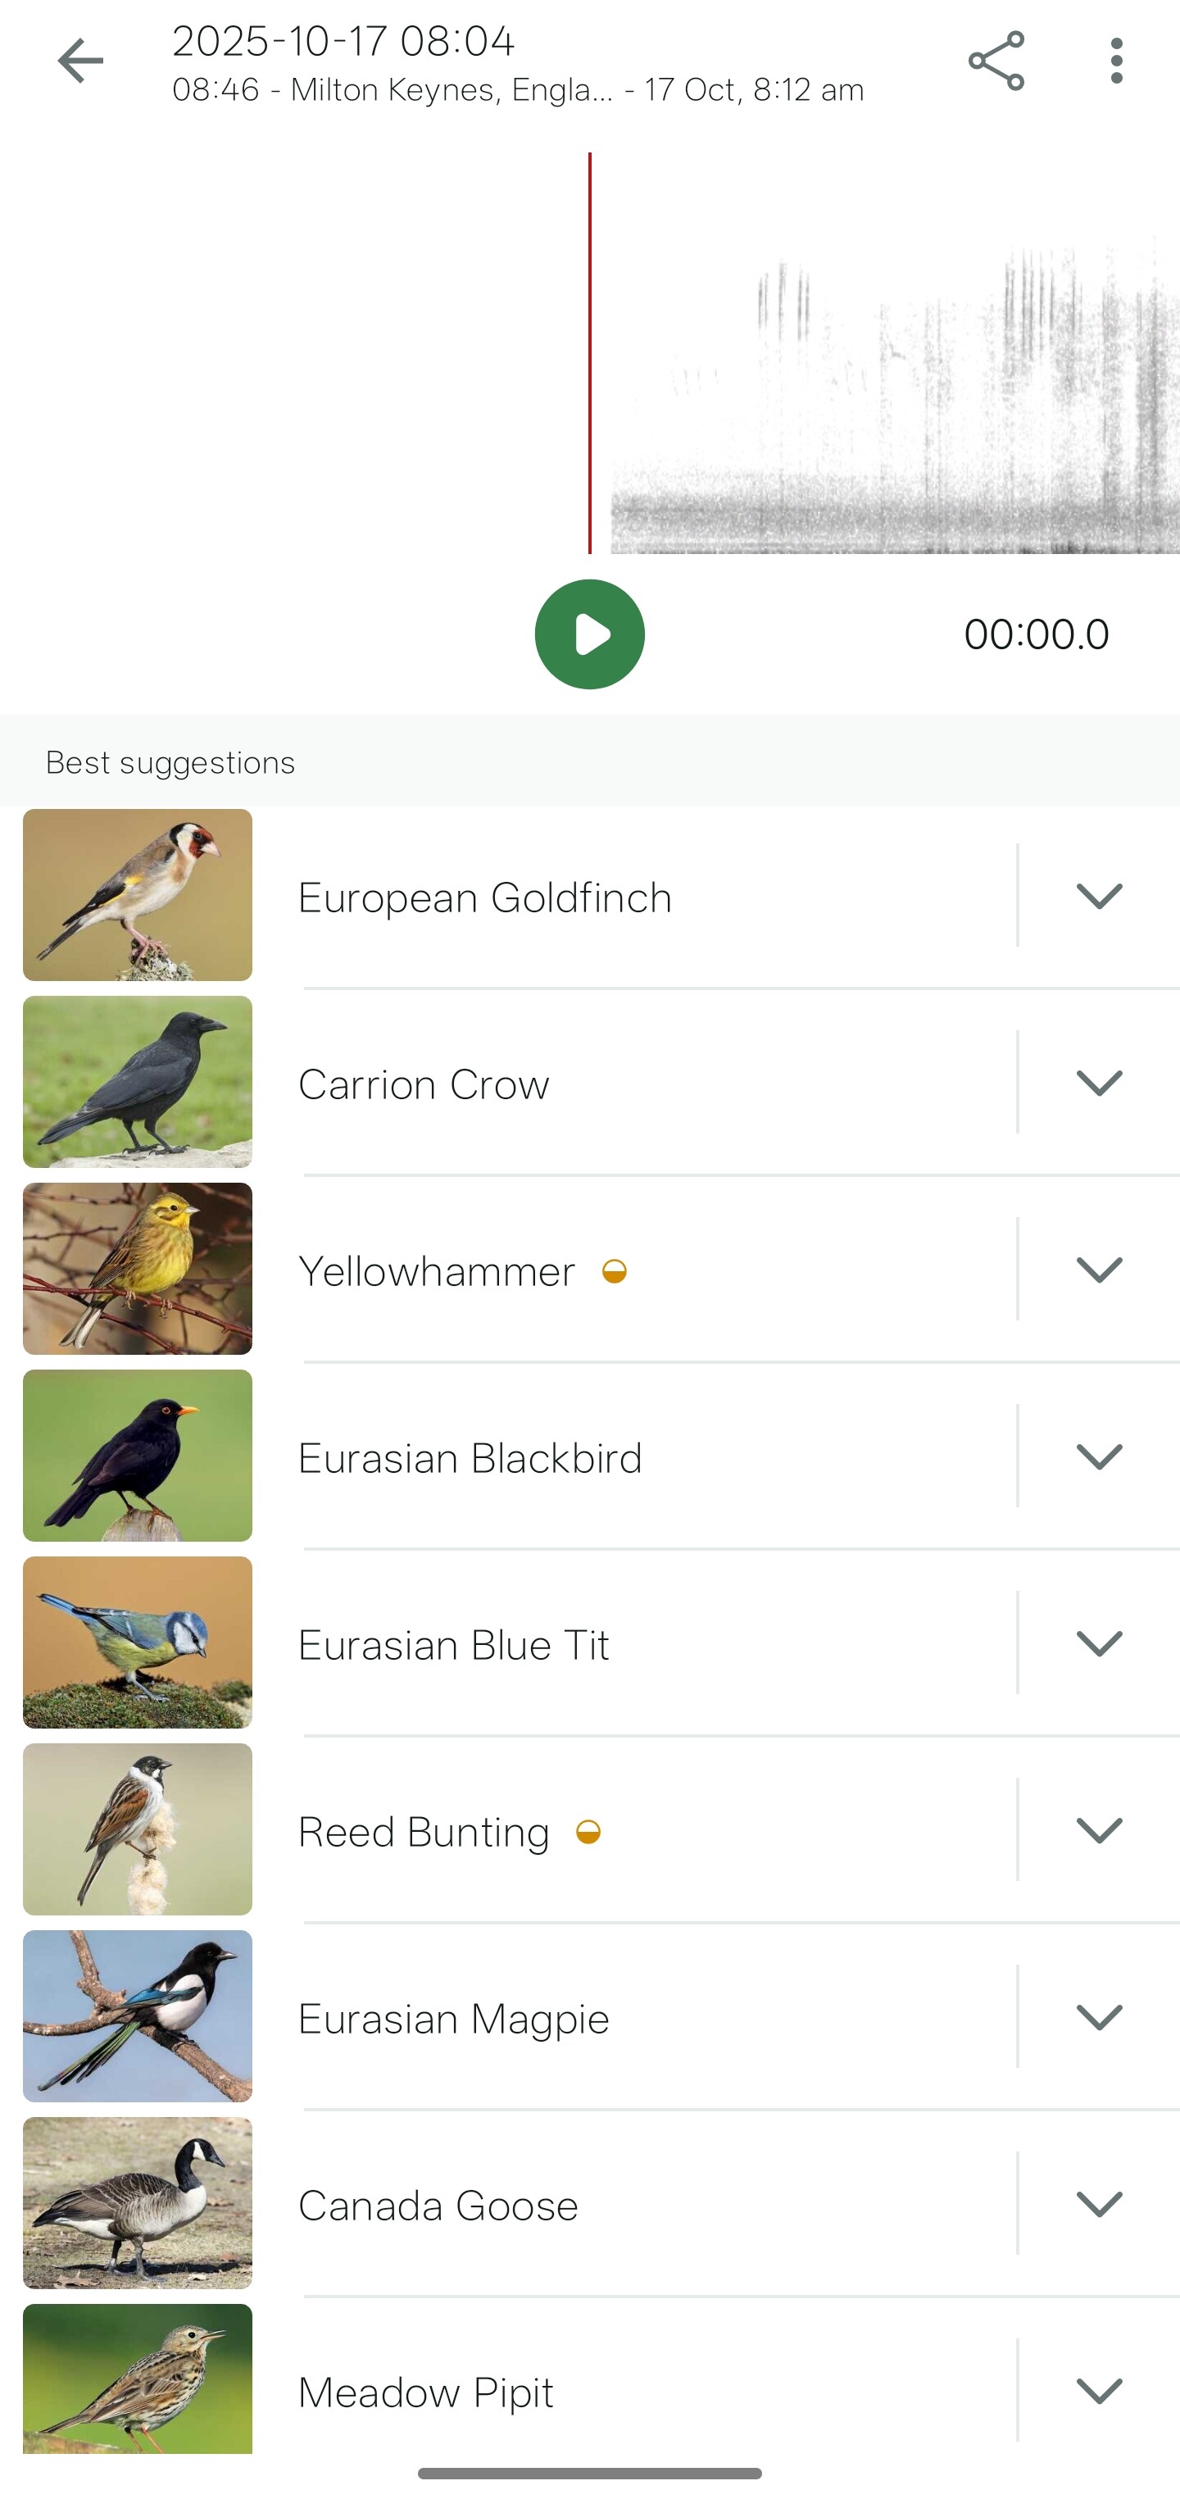Viewport: 1180px width, 2499px height.
Task: Tap the recording title 2025-10-17 08:04
Action: click(x=343, y=42)
